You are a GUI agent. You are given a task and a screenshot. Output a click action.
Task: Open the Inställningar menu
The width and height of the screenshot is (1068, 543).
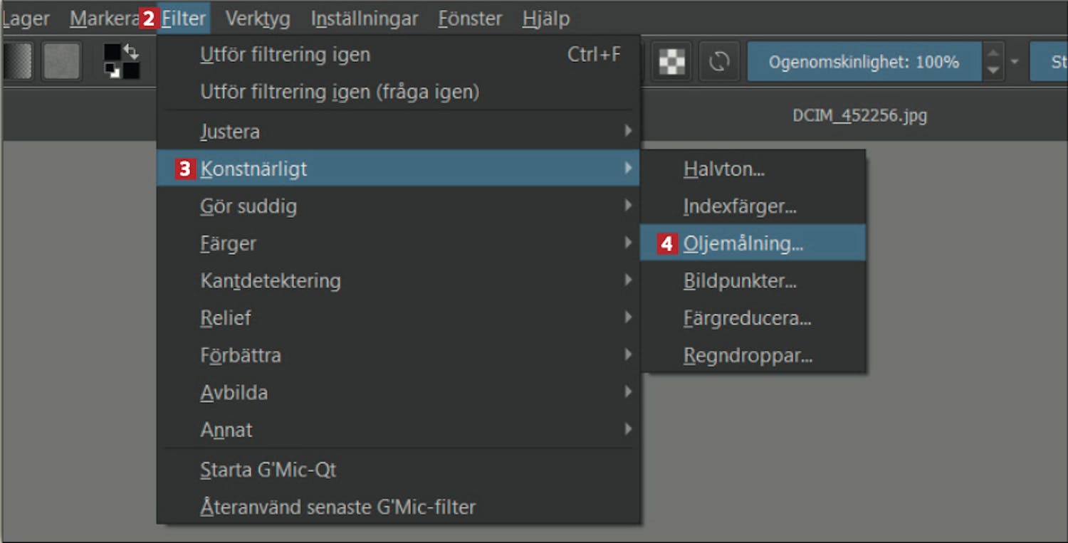click(365, 19)
